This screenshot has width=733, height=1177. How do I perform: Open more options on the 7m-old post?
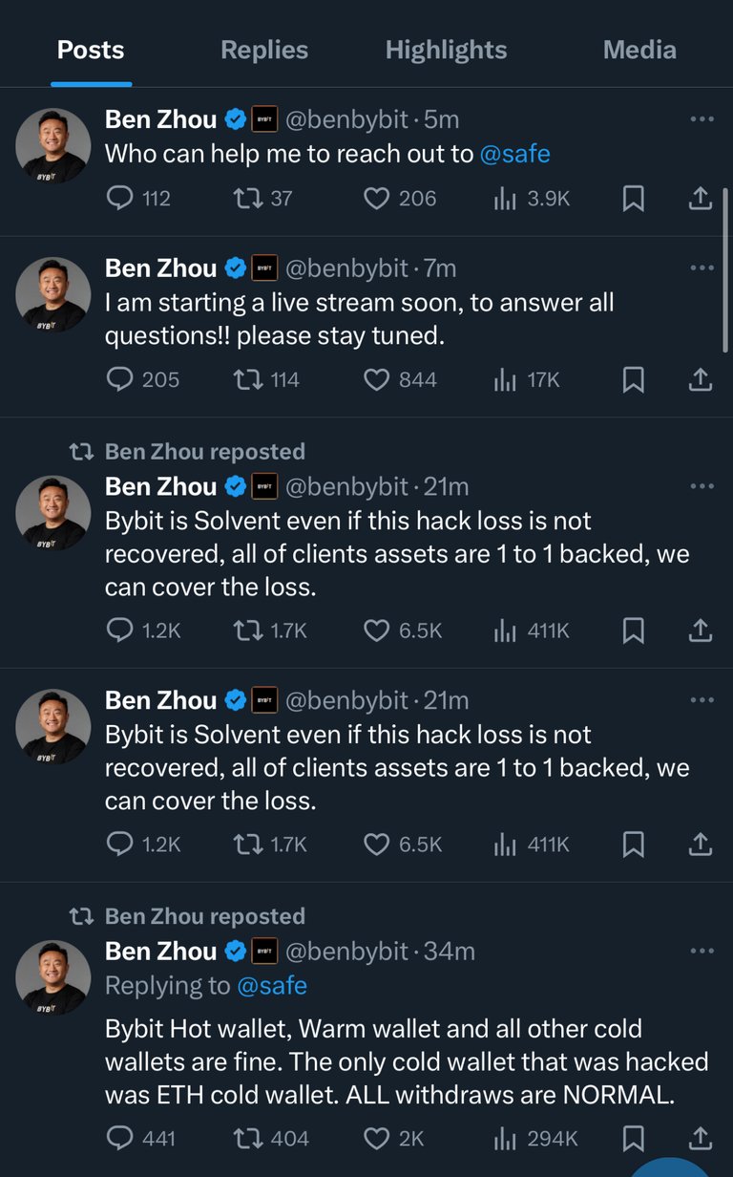pyautogui.click(x=702, y=268)
